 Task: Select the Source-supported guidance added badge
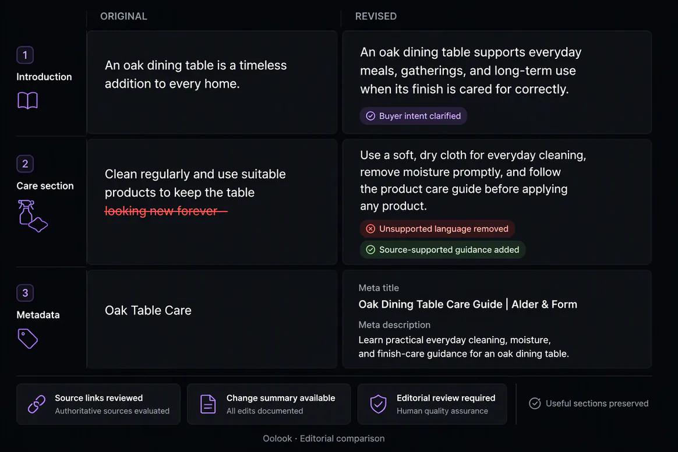pos(443,249)
